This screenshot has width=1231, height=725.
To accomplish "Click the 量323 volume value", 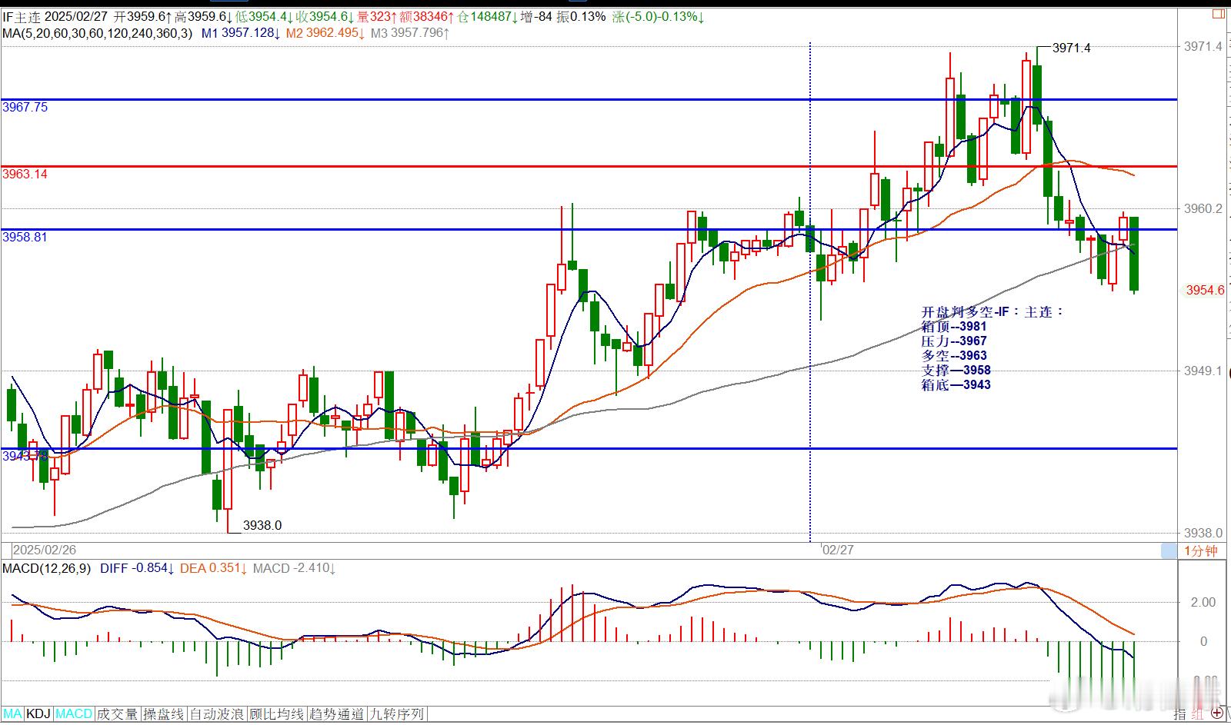I will point(377,17).
